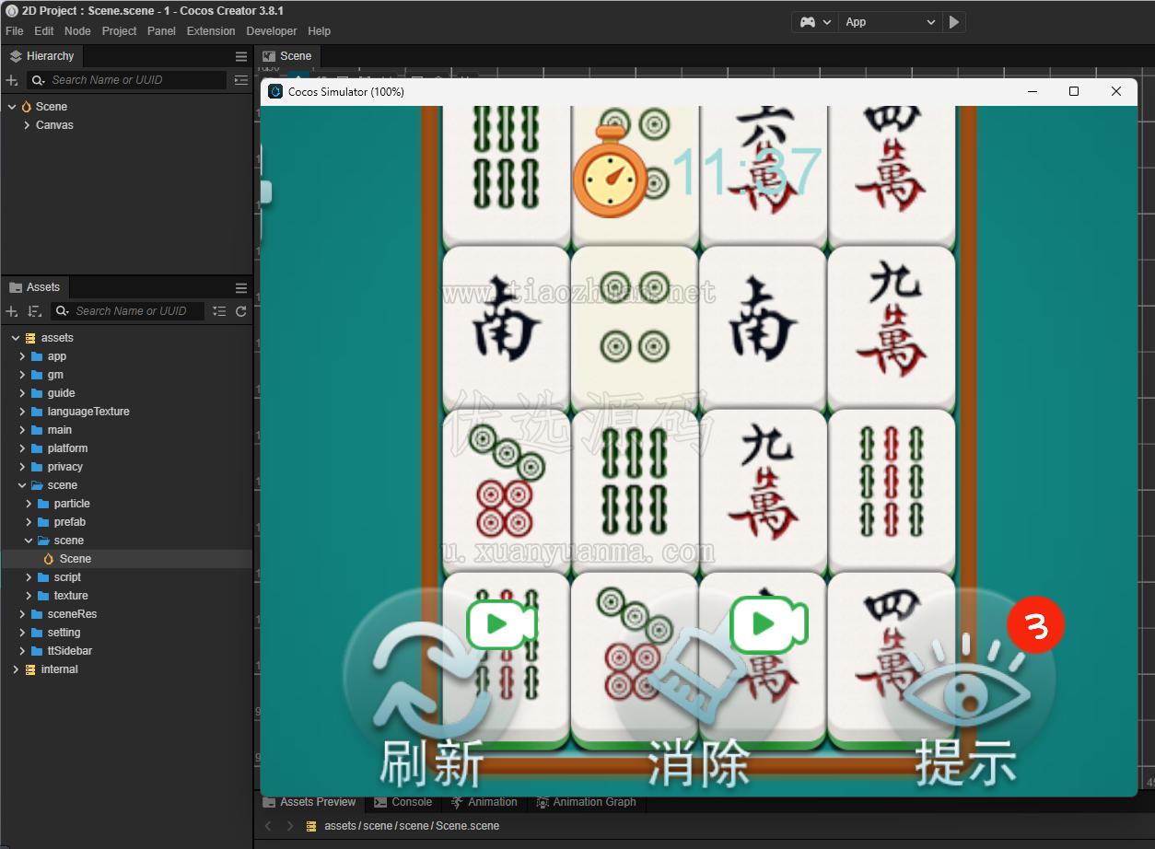Click the sort assets icon
This screenshot has width=1155, height=849.
point(35,311)
